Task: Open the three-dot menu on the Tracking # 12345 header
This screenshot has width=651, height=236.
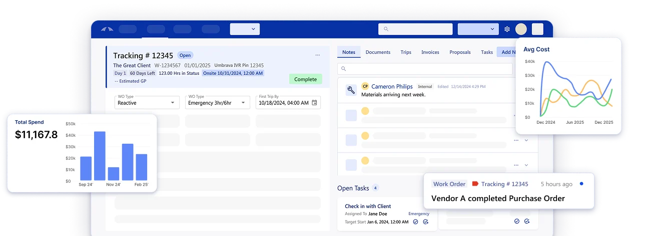Action: (x=317, y=55)
